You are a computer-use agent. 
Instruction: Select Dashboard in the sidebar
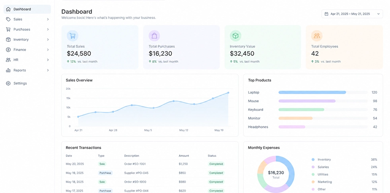27,9
